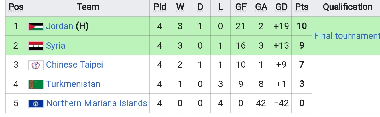Click the W column header abbreviation
This screenshot has width=380, height=117.
pyautogui.click(x=180, y=7)
